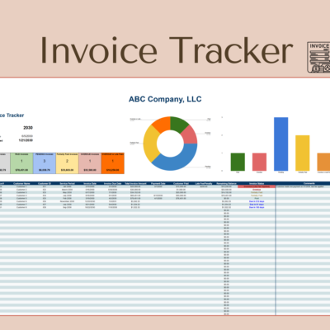Click the Customer 1 name cell
Viewport: 330px width, 330px height.
(21, 186)
